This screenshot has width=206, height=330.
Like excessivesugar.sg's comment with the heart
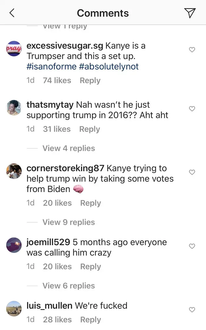point(192,50)
